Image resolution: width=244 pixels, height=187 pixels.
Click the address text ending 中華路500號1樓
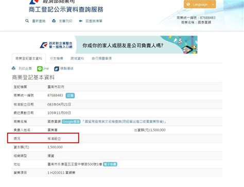75,164
